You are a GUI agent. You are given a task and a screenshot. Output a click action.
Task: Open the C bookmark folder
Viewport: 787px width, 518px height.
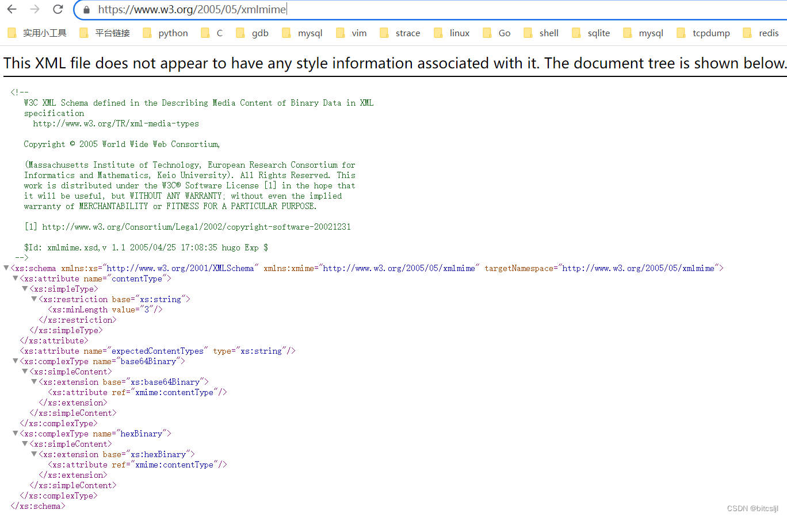click(212, 33)
